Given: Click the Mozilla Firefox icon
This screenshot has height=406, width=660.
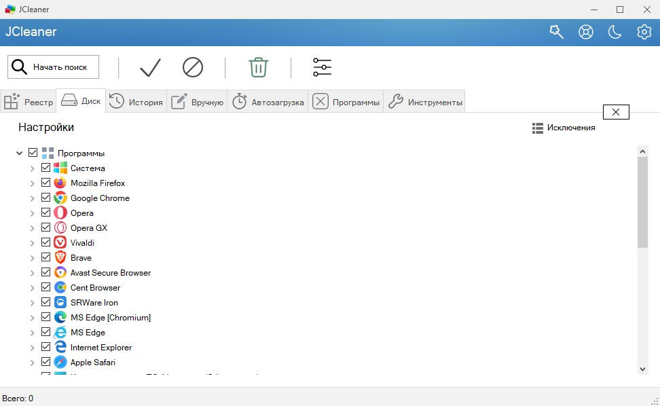Looking at the screenshot, I should pyautogui.click(x=60, y=183).
